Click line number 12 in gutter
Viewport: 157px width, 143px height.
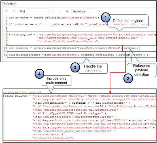click(5, 55)
